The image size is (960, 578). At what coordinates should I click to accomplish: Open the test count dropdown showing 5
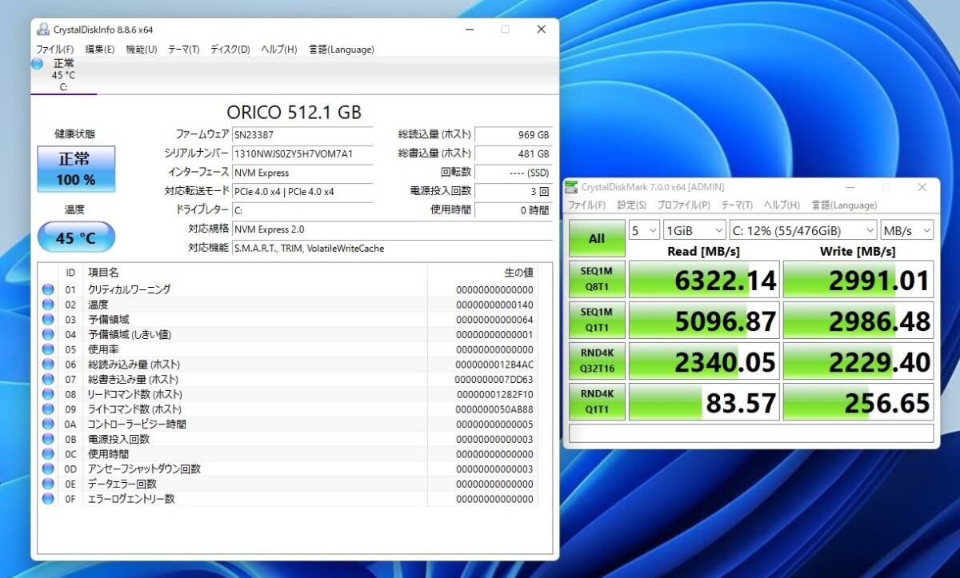coord(644,230)
